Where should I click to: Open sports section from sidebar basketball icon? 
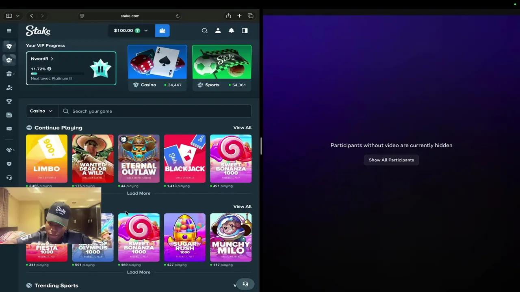pyautogui.click(x=9, y=60)
